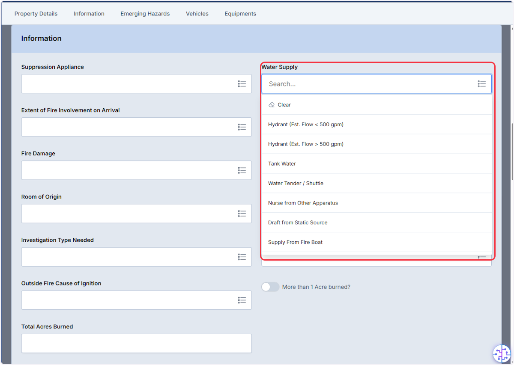The image size is (514, 365).
Task: Select Hydrant (Est. Flow > 500 gpm) option
Action: pos(377,144)
